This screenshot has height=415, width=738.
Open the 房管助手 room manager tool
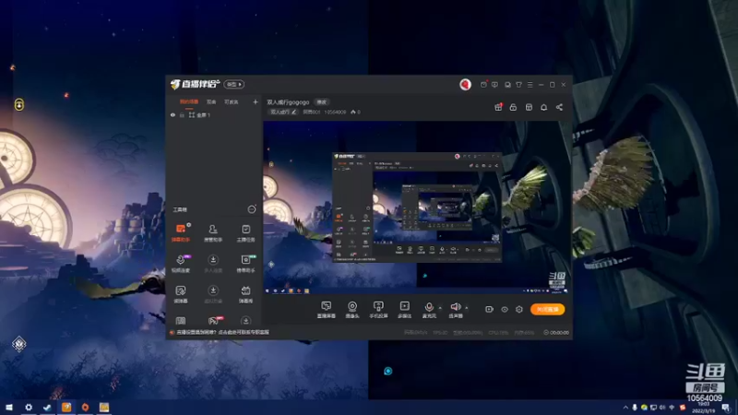point(213,233)
